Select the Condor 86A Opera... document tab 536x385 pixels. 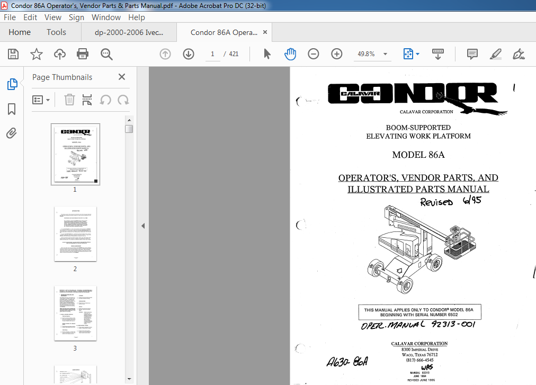224,32
